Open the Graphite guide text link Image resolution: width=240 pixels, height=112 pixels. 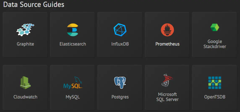25,44
